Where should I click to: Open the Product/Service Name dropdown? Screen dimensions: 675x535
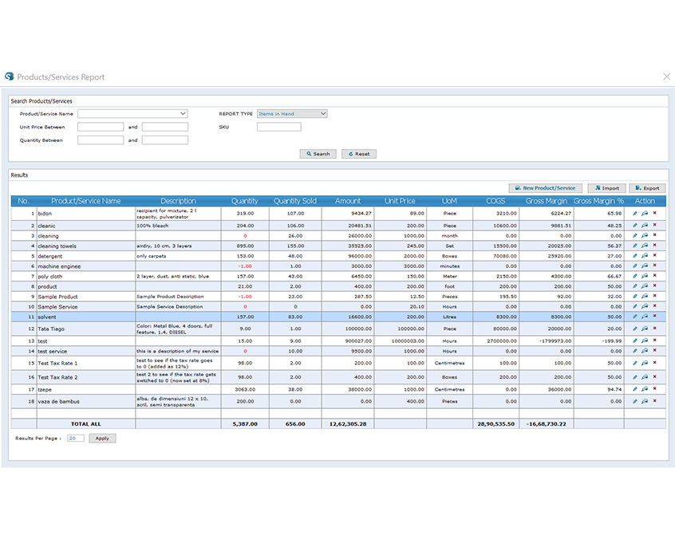coord(183,114)
